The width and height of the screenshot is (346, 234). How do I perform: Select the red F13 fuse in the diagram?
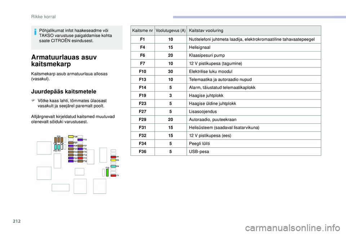tap(80, 158)
